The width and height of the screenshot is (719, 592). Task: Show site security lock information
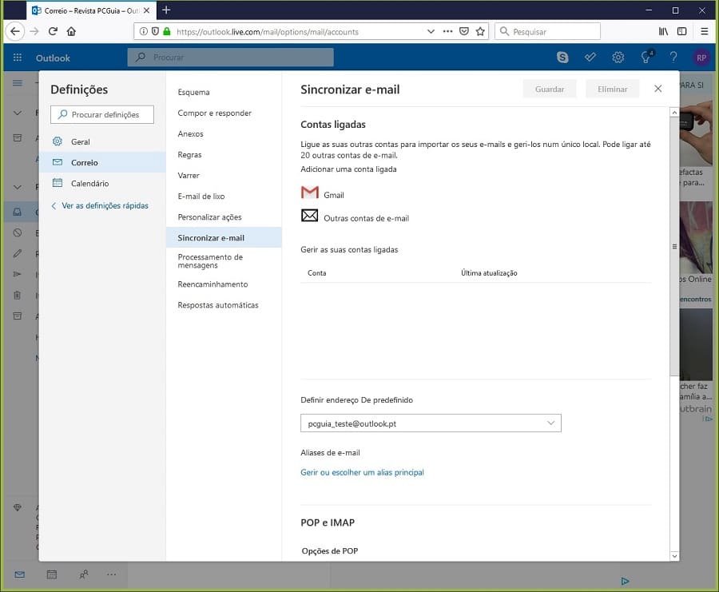point(167,31)
